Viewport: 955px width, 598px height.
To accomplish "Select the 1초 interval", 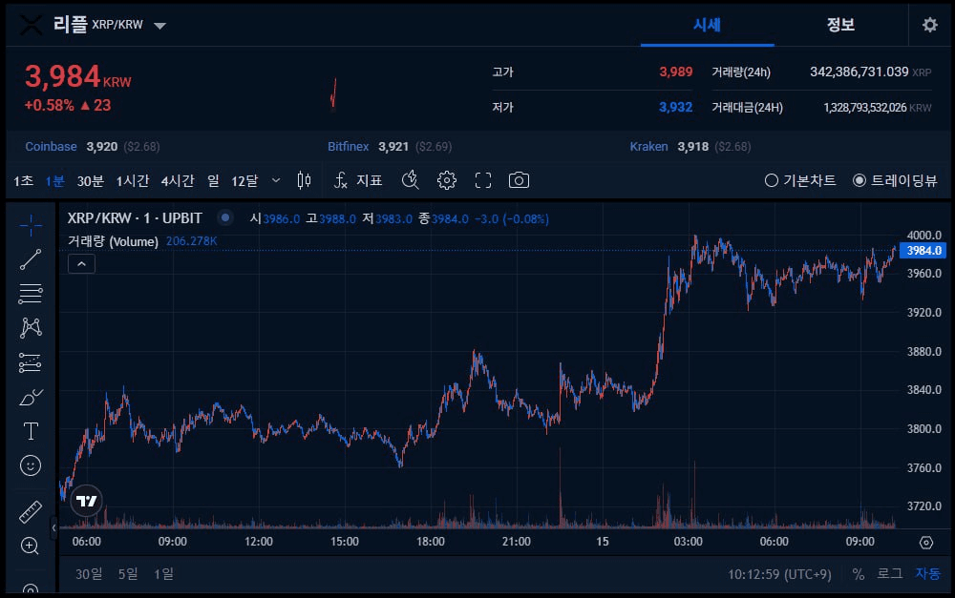I will point(24,180).
